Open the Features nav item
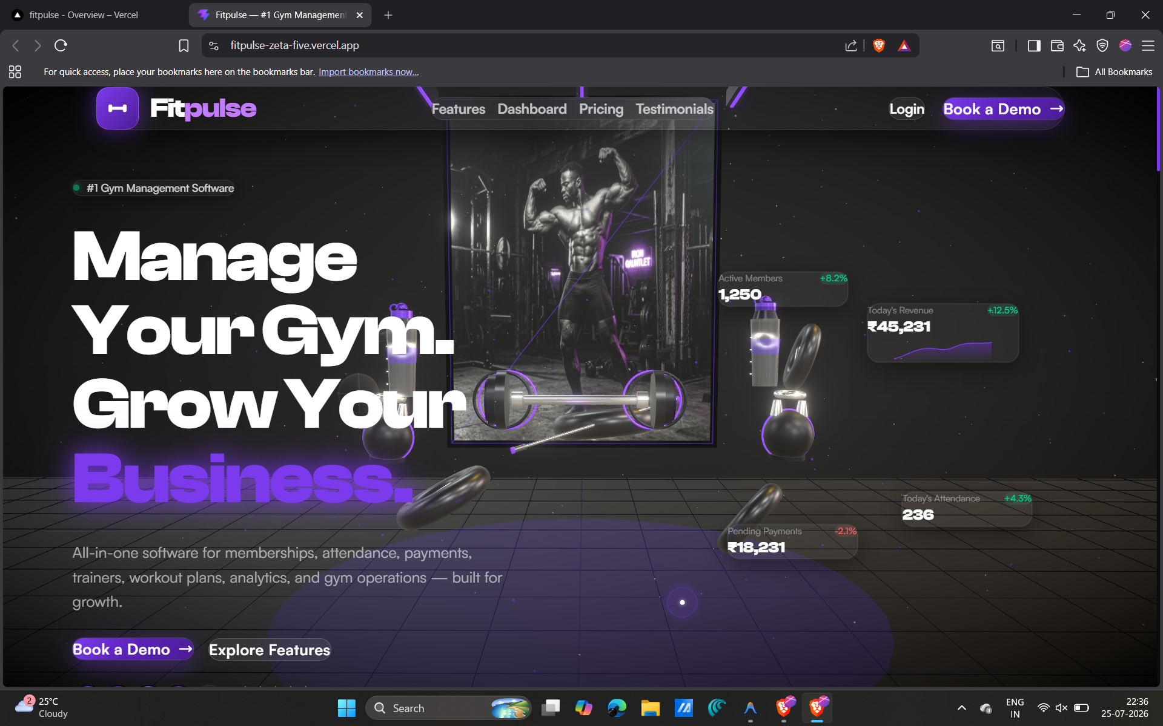Image resolution: width=1163 pixels, height=726 pixels. pos(459,109)
